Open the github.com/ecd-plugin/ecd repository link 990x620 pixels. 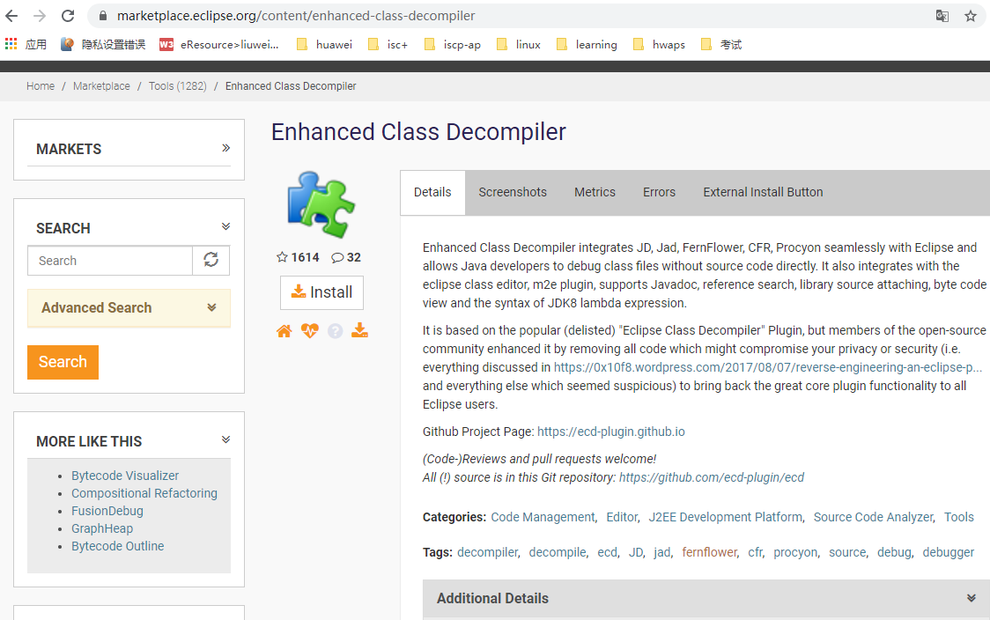click(712, 478)
